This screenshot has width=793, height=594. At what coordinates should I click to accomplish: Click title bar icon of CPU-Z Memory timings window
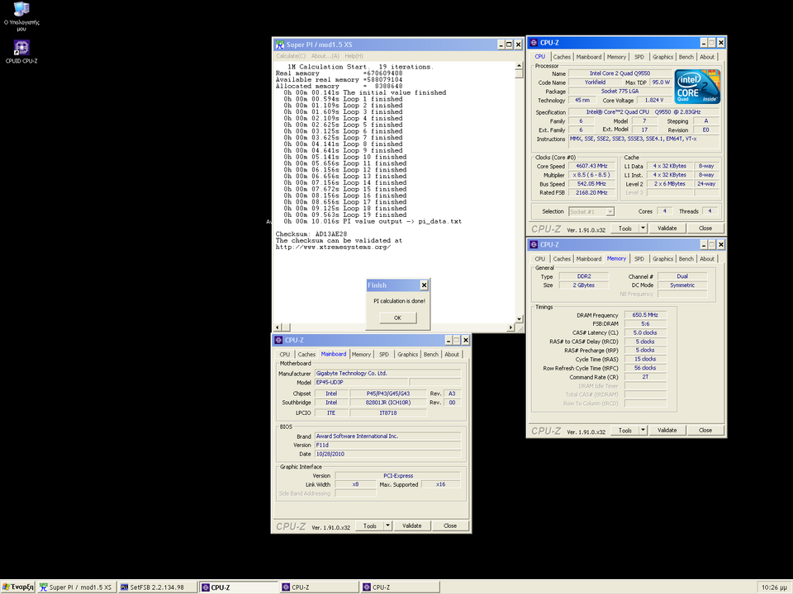coord(534,244)
